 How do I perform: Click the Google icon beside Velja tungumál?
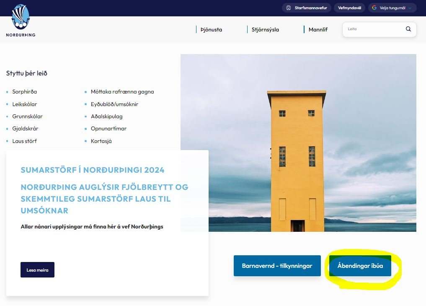[x=374, y=8]
